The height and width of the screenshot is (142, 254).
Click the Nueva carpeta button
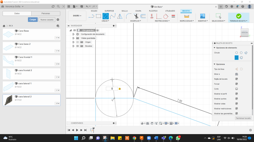[47, 20]
